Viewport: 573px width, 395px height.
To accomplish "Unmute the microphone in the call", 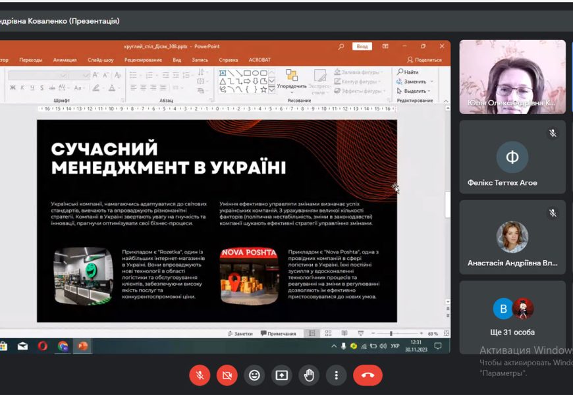I will pyautogui.click(x=200, y=375).
